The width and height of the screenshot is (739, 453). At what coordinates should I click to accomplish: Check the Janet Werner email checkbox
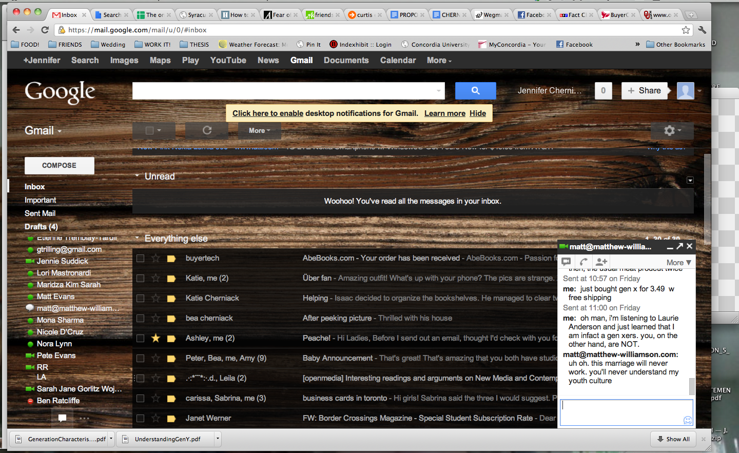[140, 418]
